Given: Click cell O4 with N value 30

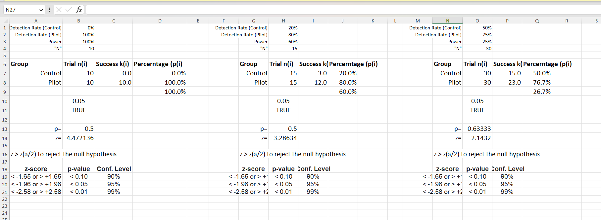Looking at the screenshot, I should [x=477, y=49].
